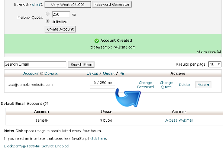The image size is (223, 150).
Task: Open the Change Password link
Action: (x=145, y=85)
